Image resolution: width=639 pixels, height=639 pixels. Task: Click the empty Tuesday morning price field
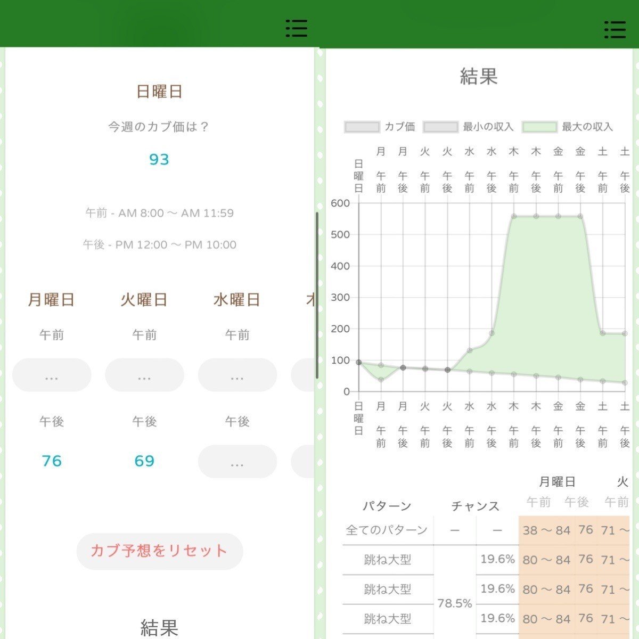tap(144, 375)
